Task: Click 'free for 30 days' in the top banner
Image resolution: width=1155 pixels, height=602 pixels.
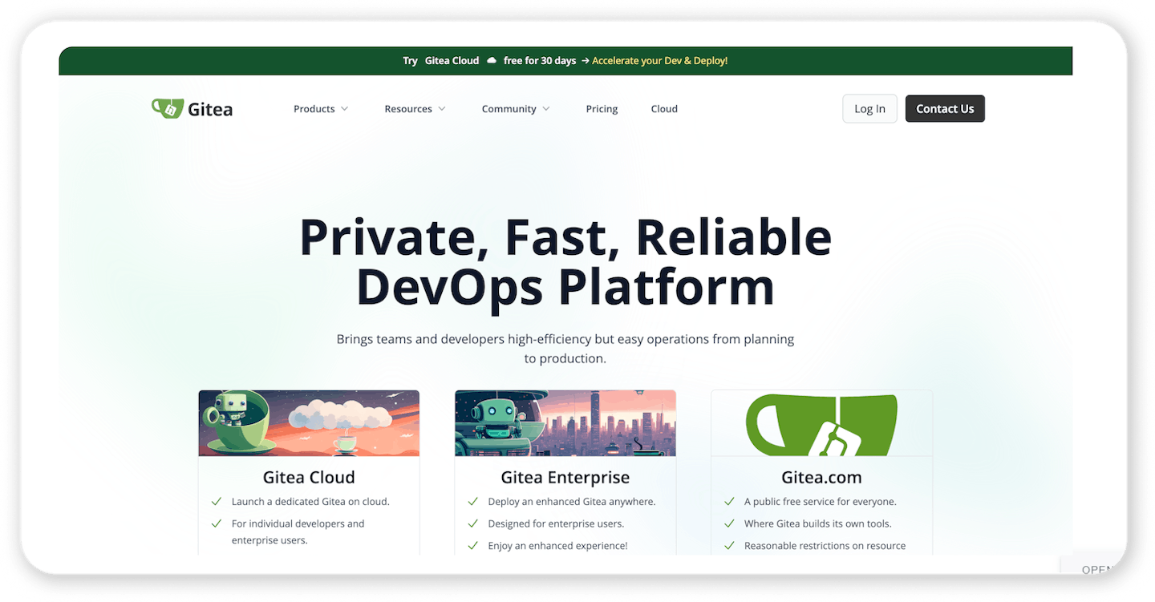Action: pyautogui.click(x=539, y=60)
